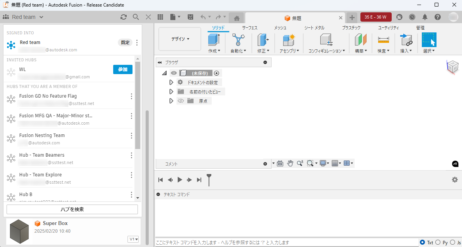This screenshot has width=462, height=247.
Task: Switch to the シート メタル tab
Action: [x=314, y=28]
